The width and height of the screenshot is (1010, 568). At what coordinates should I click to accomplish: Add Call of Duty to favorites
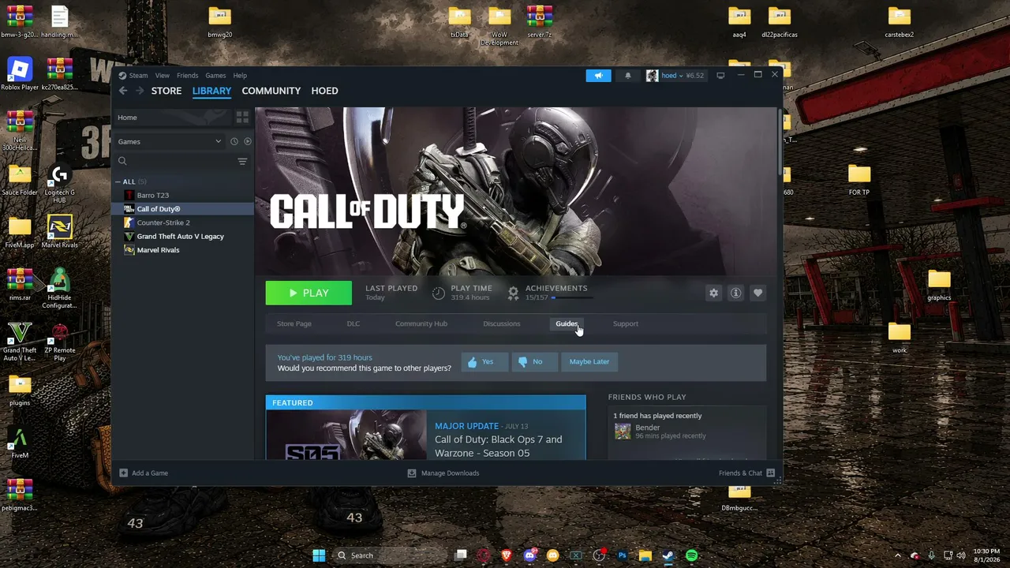coord(757,293)
